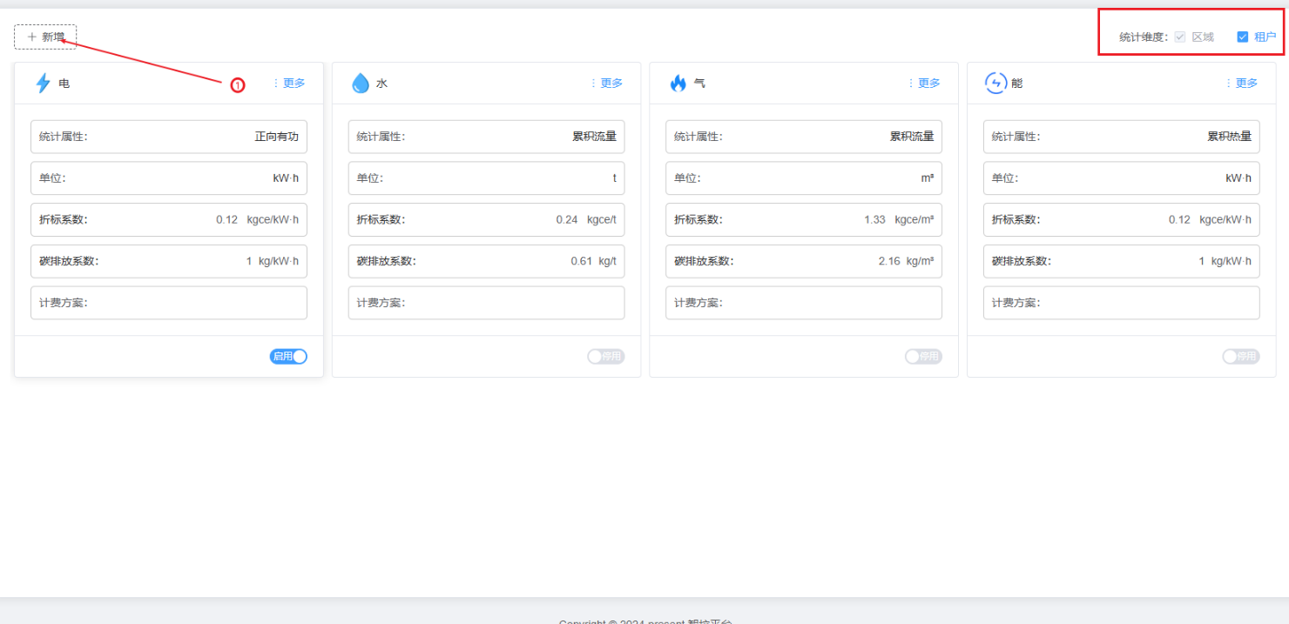Screen dimensions: 1289x624
Task: Click the 2.16 kg/m³ carbon value
Action: [906, 261]
